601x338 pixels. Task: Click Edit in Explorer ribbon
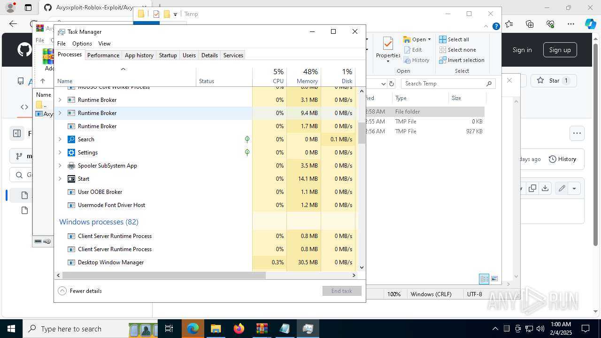tap(413, 50)
